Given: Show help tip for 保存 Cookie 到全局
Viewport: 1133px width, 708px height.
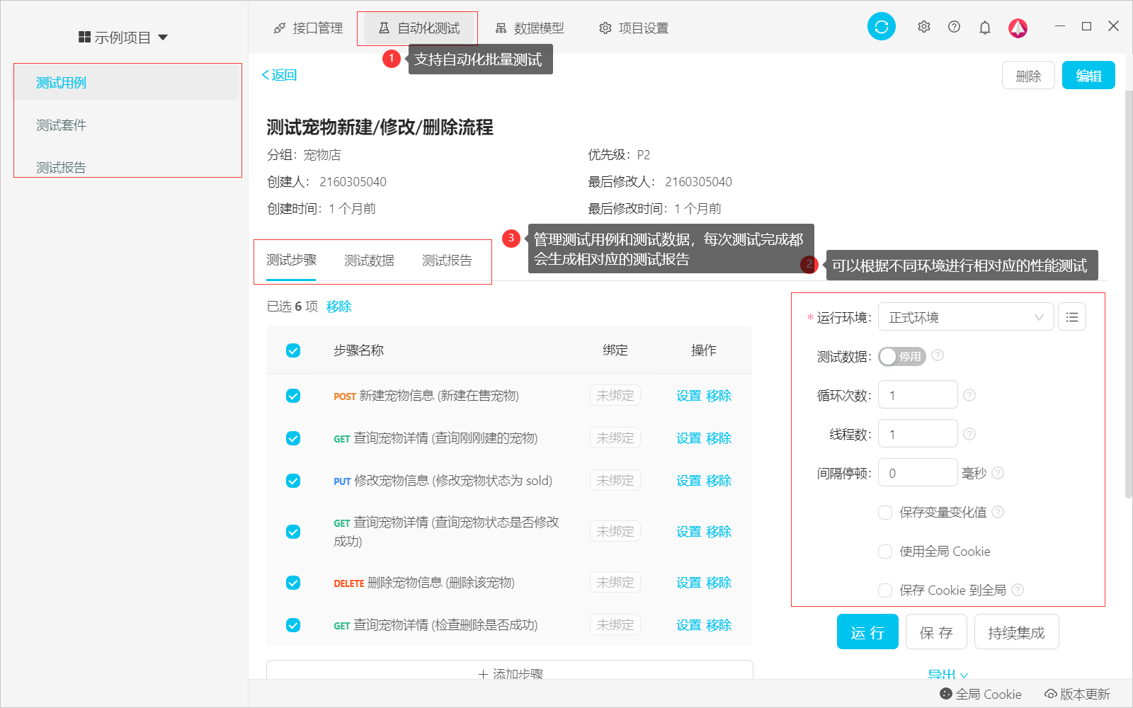Looking at the screenshot, I should click(x=1018, y=590).
